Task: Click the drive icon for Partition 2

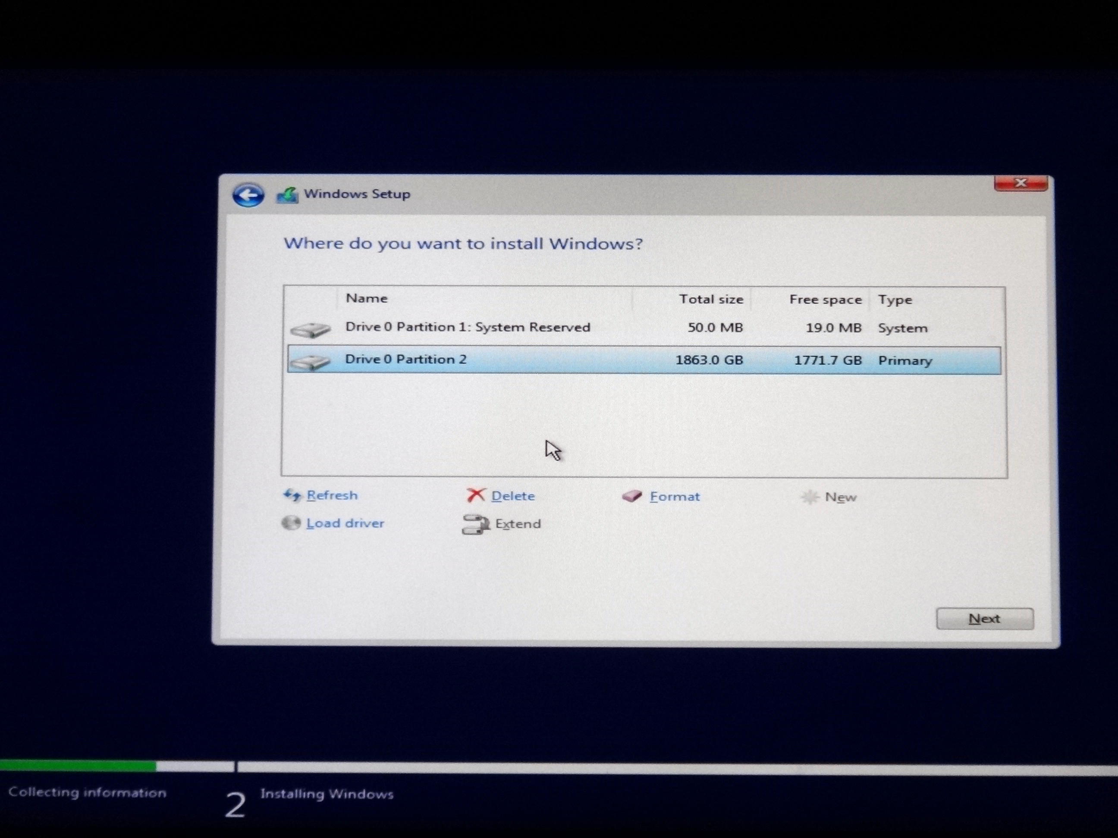Action: 310,362
